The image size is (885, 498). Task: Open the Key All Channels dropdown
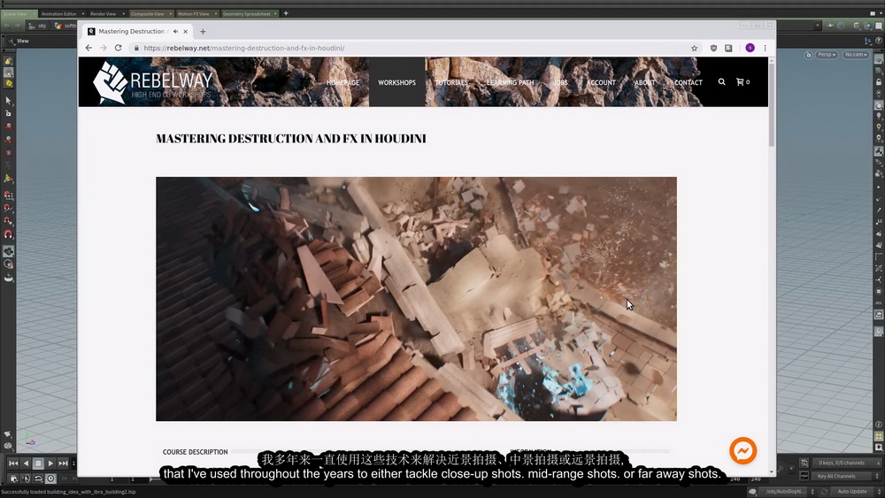click(847, 476)
